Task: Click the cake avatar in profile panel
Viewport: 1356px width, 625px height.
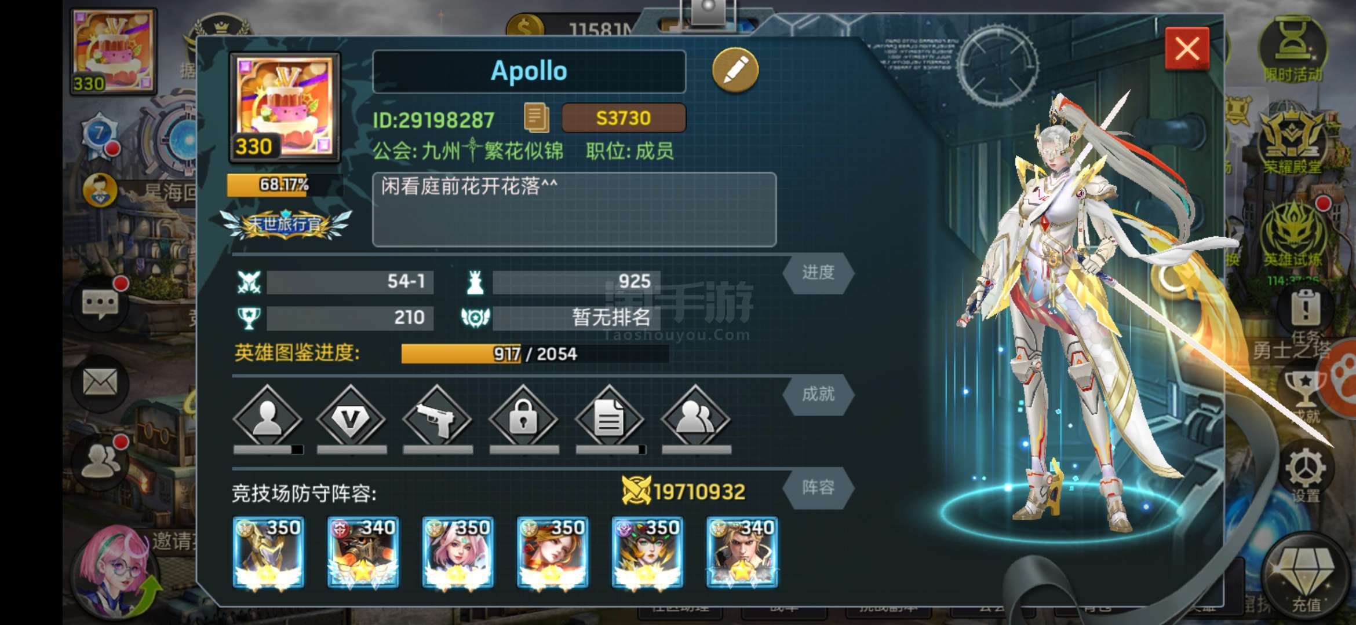Action: pyautogui.click(x=285, y=108)
